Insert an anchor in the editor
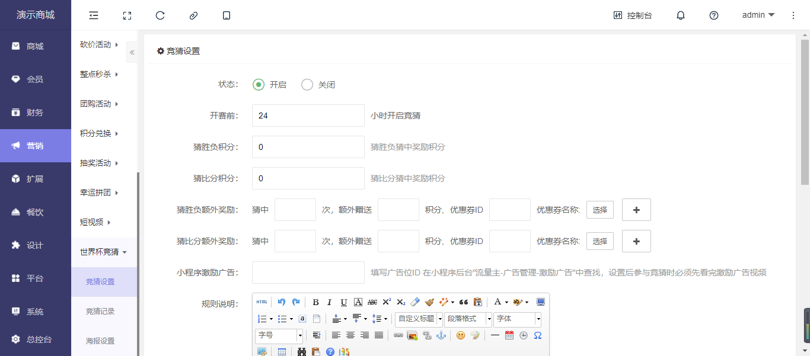810x356 pixels. (x=441, y=335)
